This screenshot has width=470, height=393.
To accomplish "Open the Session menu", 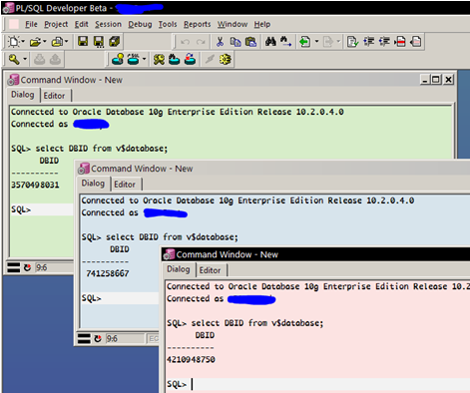I will (x=108, y=24).
